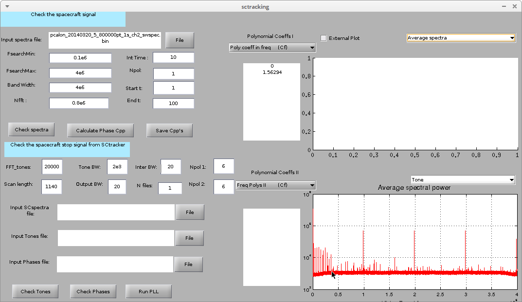This screenshot has width=522, height=302.
Task: Open the window menu arrow in title bar
Action: click(x=7, y=6)
